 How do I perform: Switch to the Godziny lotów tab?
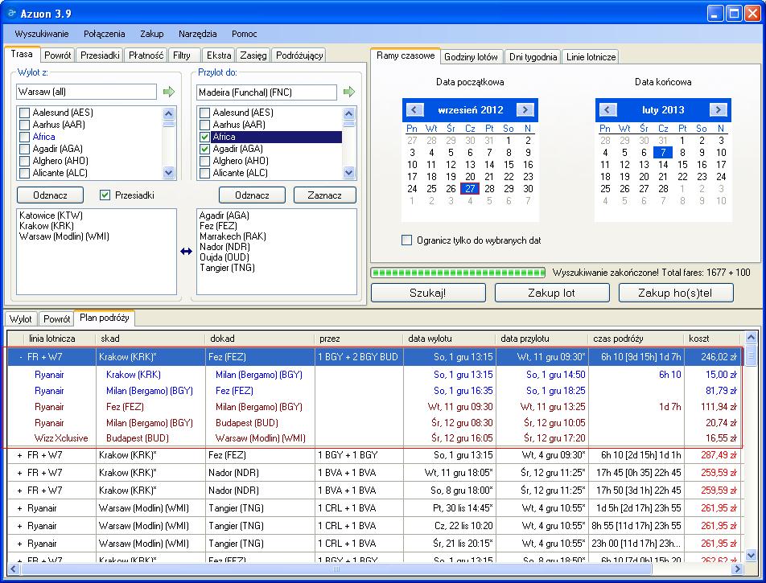471,56
